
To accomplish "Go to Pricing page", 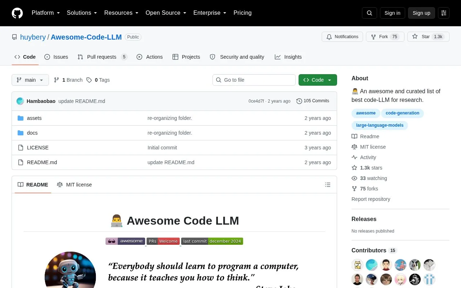I will [x=242, y=13].
